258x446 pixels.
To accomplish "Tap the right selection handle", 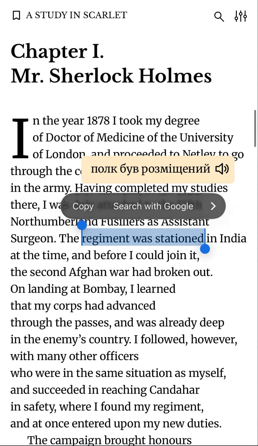I will click(x=205, y=249).
